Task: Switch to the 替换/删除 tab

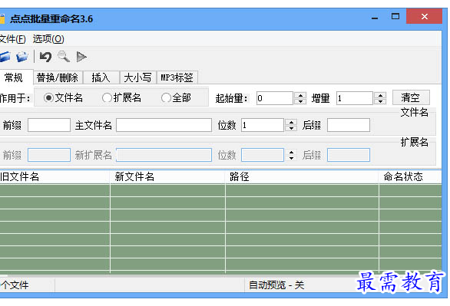Action: click(x=58, y=77)
